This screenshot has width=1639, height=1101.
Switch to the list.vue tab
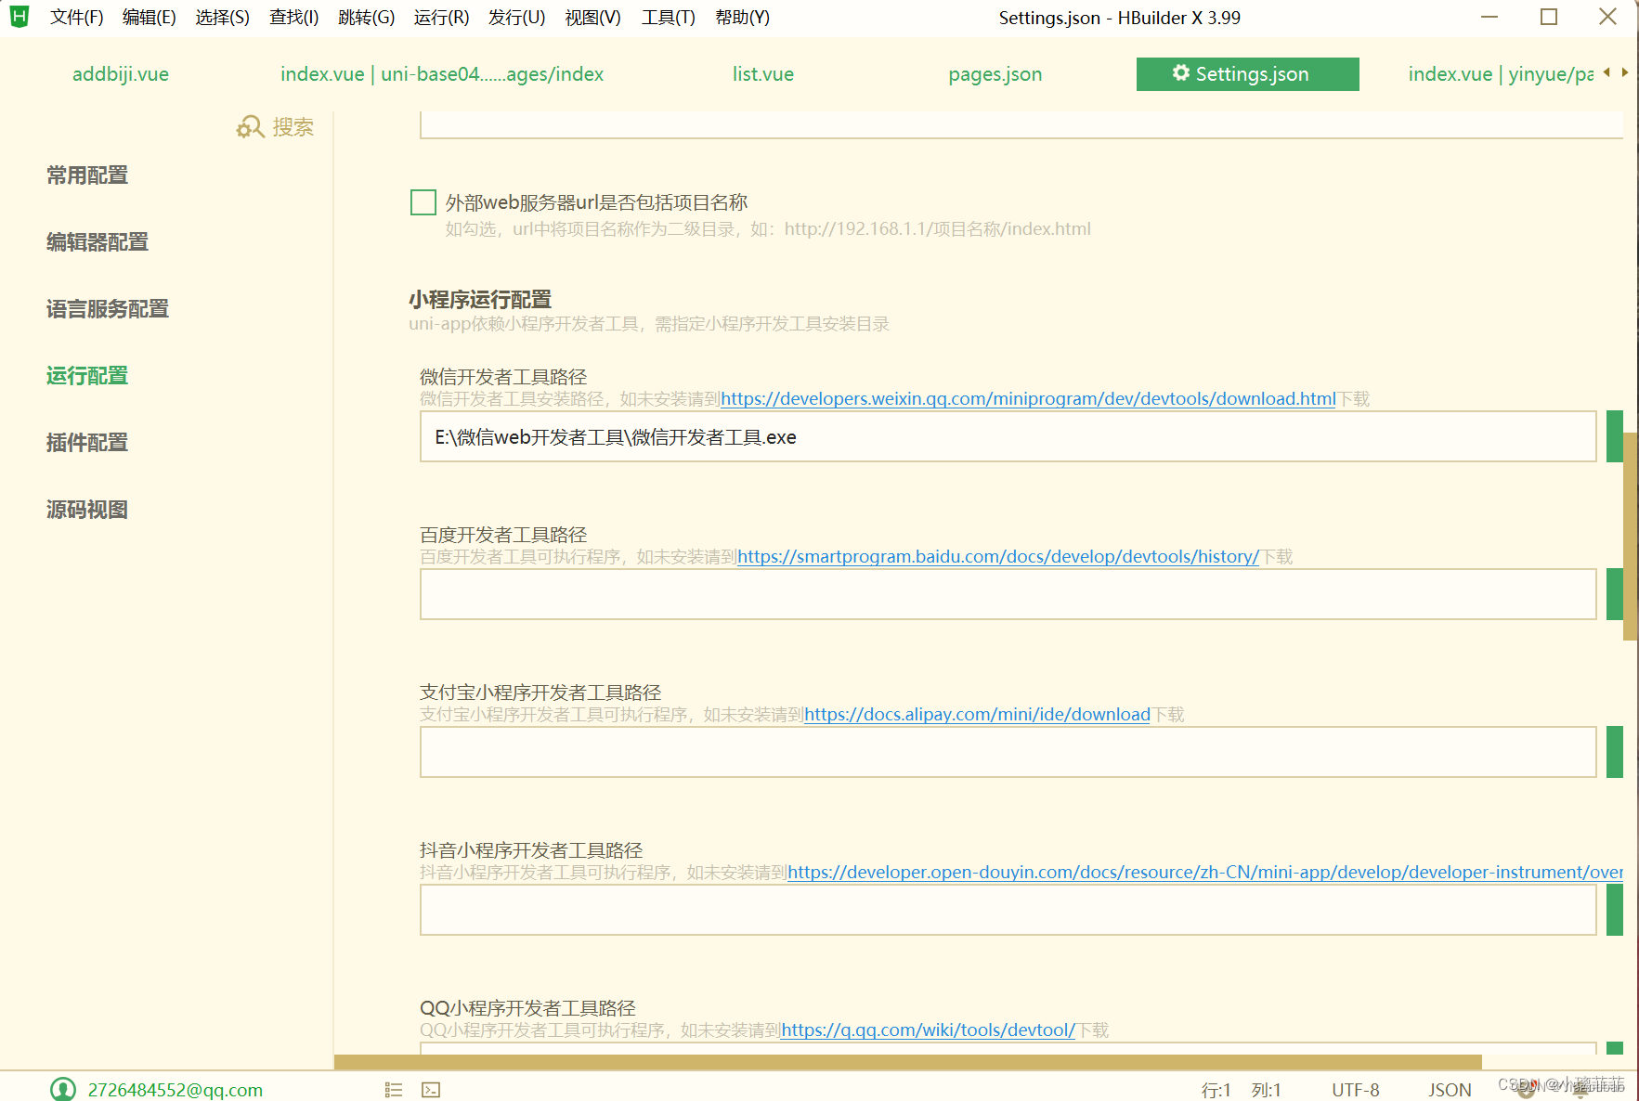tap(763, 74)
